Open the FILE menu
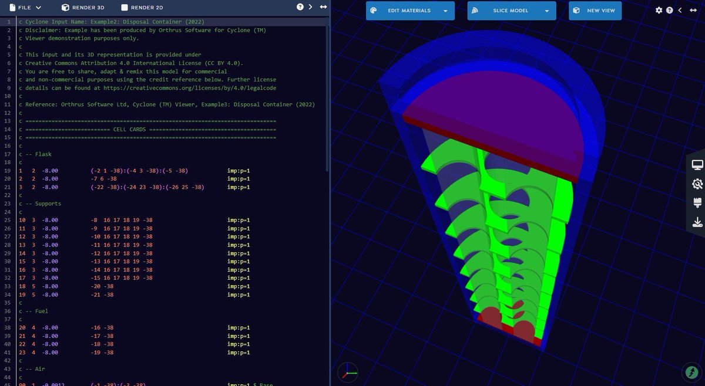The height and width of the screenshot is (386, 705). click(x=25, y=8)
